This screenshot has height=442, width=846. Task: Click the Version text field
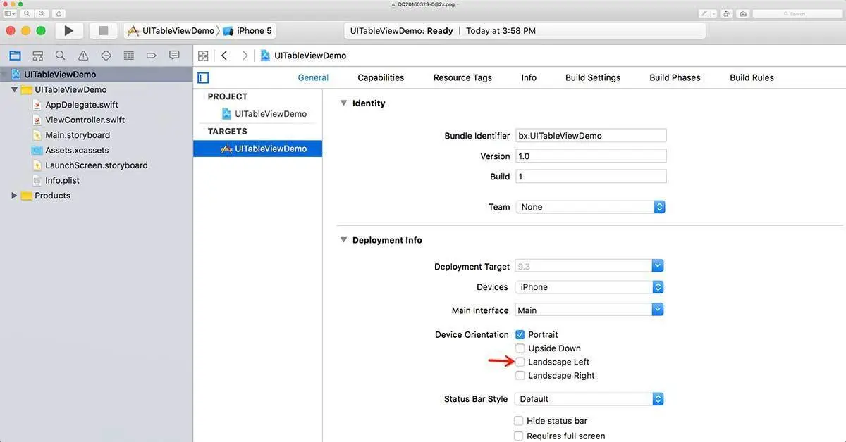tap(591, 156)
